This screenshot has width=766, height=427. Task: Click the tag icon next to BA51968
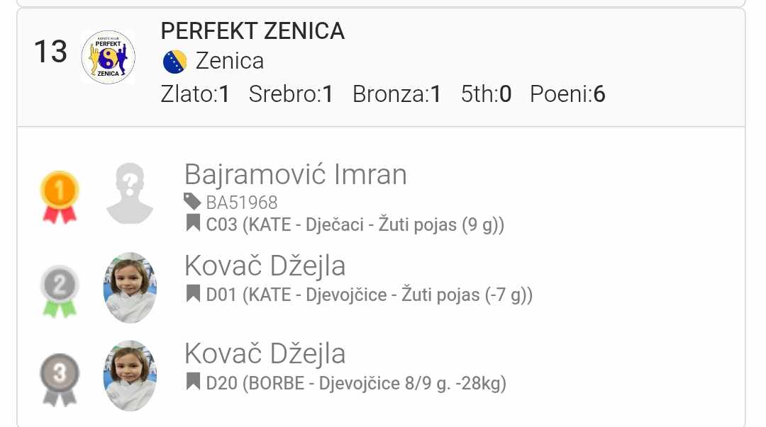[192, 202]
